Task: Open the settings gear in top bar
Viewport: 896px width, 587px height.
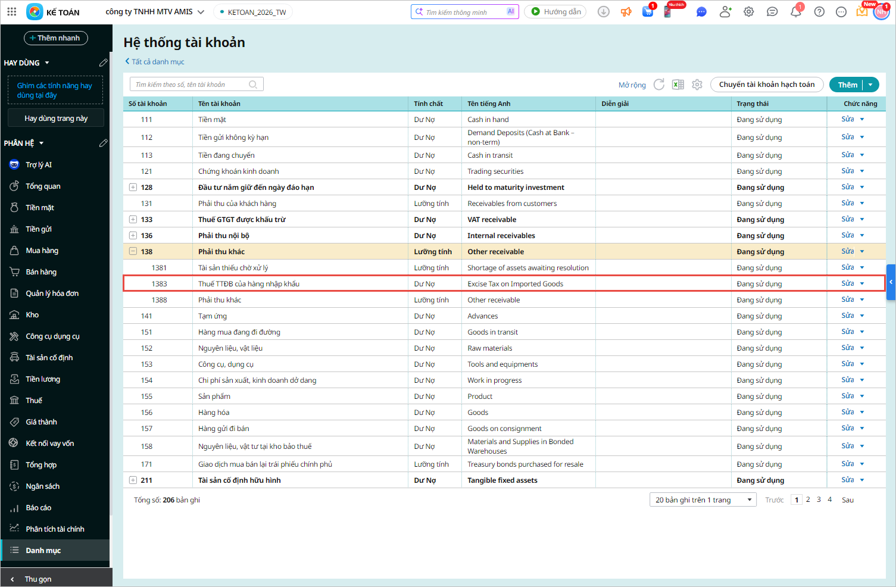Action: coord(749,12)
